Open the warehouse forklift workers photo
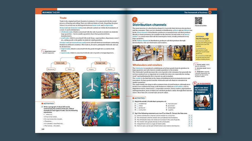Screen dimensions: 252x141 (x=162, y=53)
